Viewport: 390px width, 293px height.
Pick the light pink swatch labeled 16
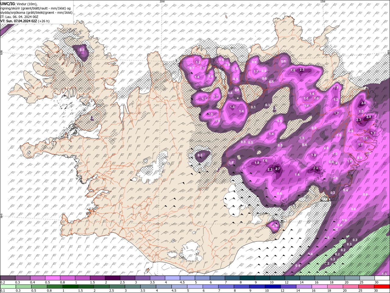tap(319, 286)
